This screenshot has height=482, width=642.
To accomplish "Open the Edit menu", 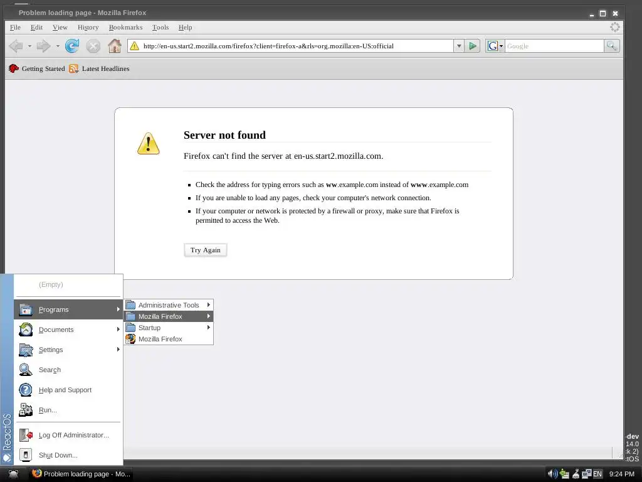I will [36, 27].
